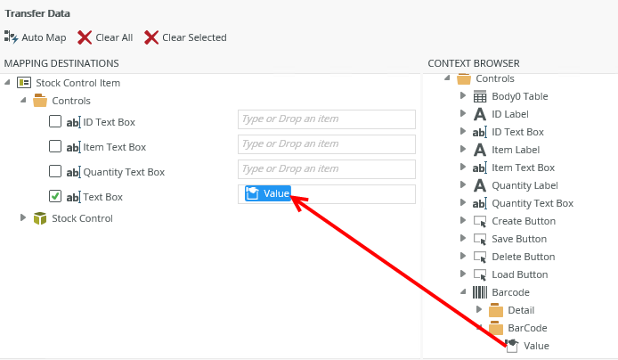The width and height of the screenshot is (618, 360).
Task: Select the Create Button tree item
Action: tap(523, 221)
